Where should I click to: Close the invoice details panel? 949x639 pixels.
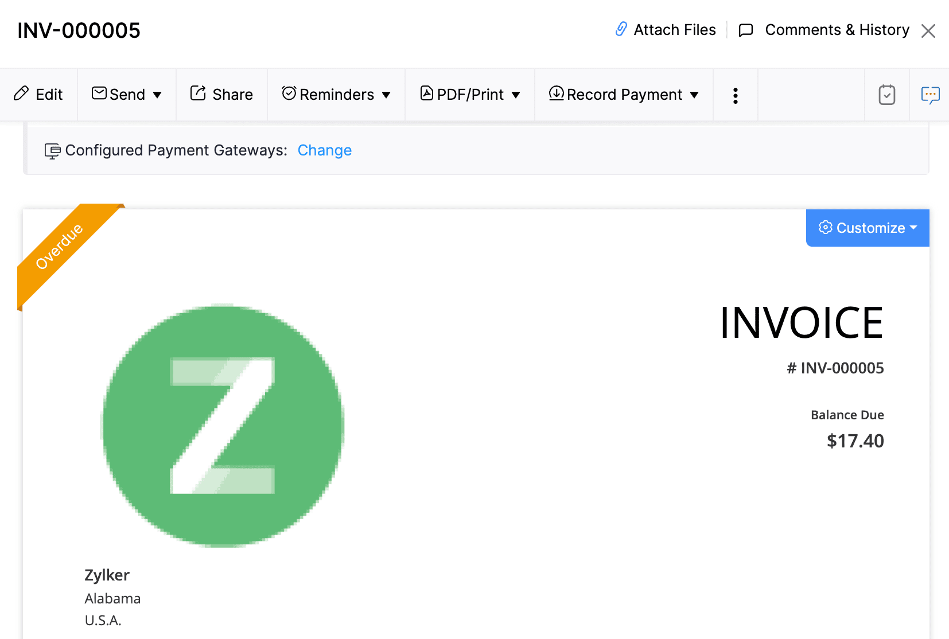[x=928, y=31]
